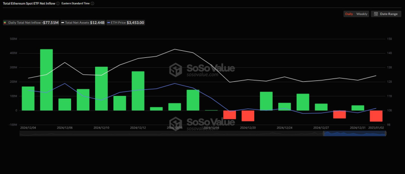
Task: Click the 2024/12/04 x-axis date label
Action: click(28, 127)
